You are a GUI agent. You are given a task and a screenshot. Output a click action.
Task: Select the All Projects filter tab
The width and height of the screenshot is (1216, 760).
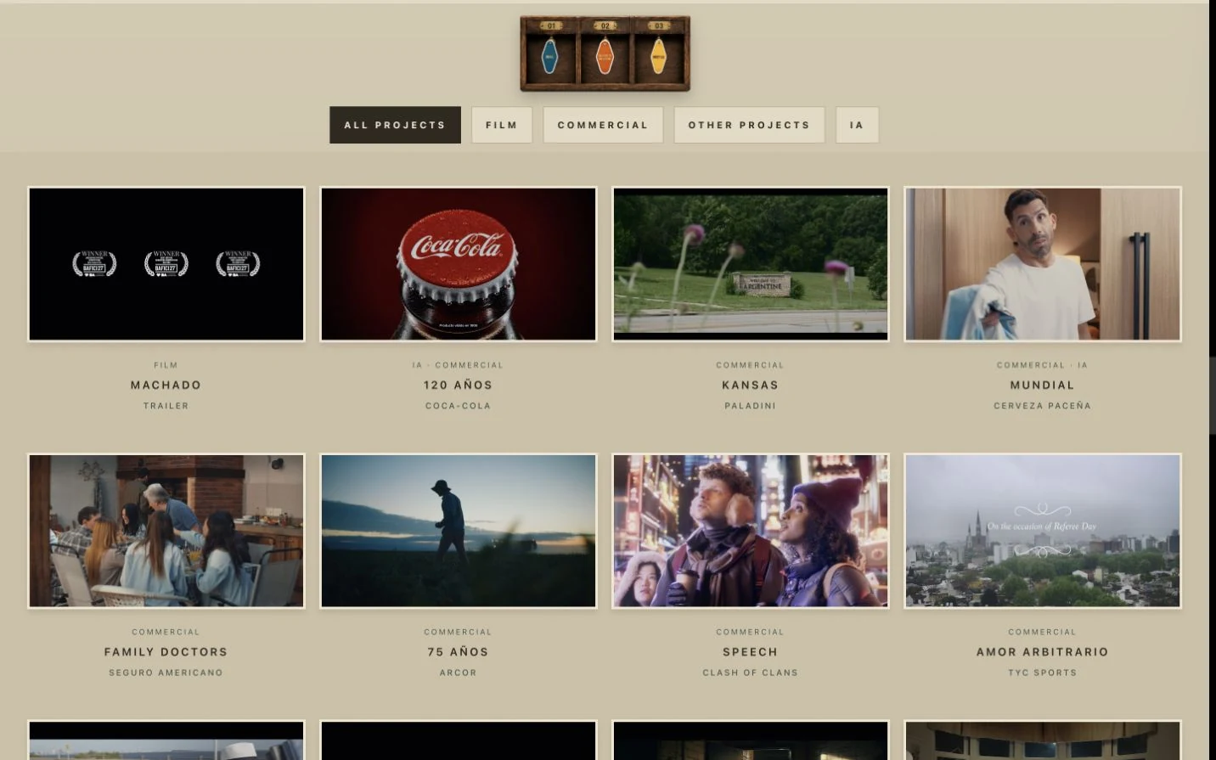pyautogui.click(x=395, y=125)
